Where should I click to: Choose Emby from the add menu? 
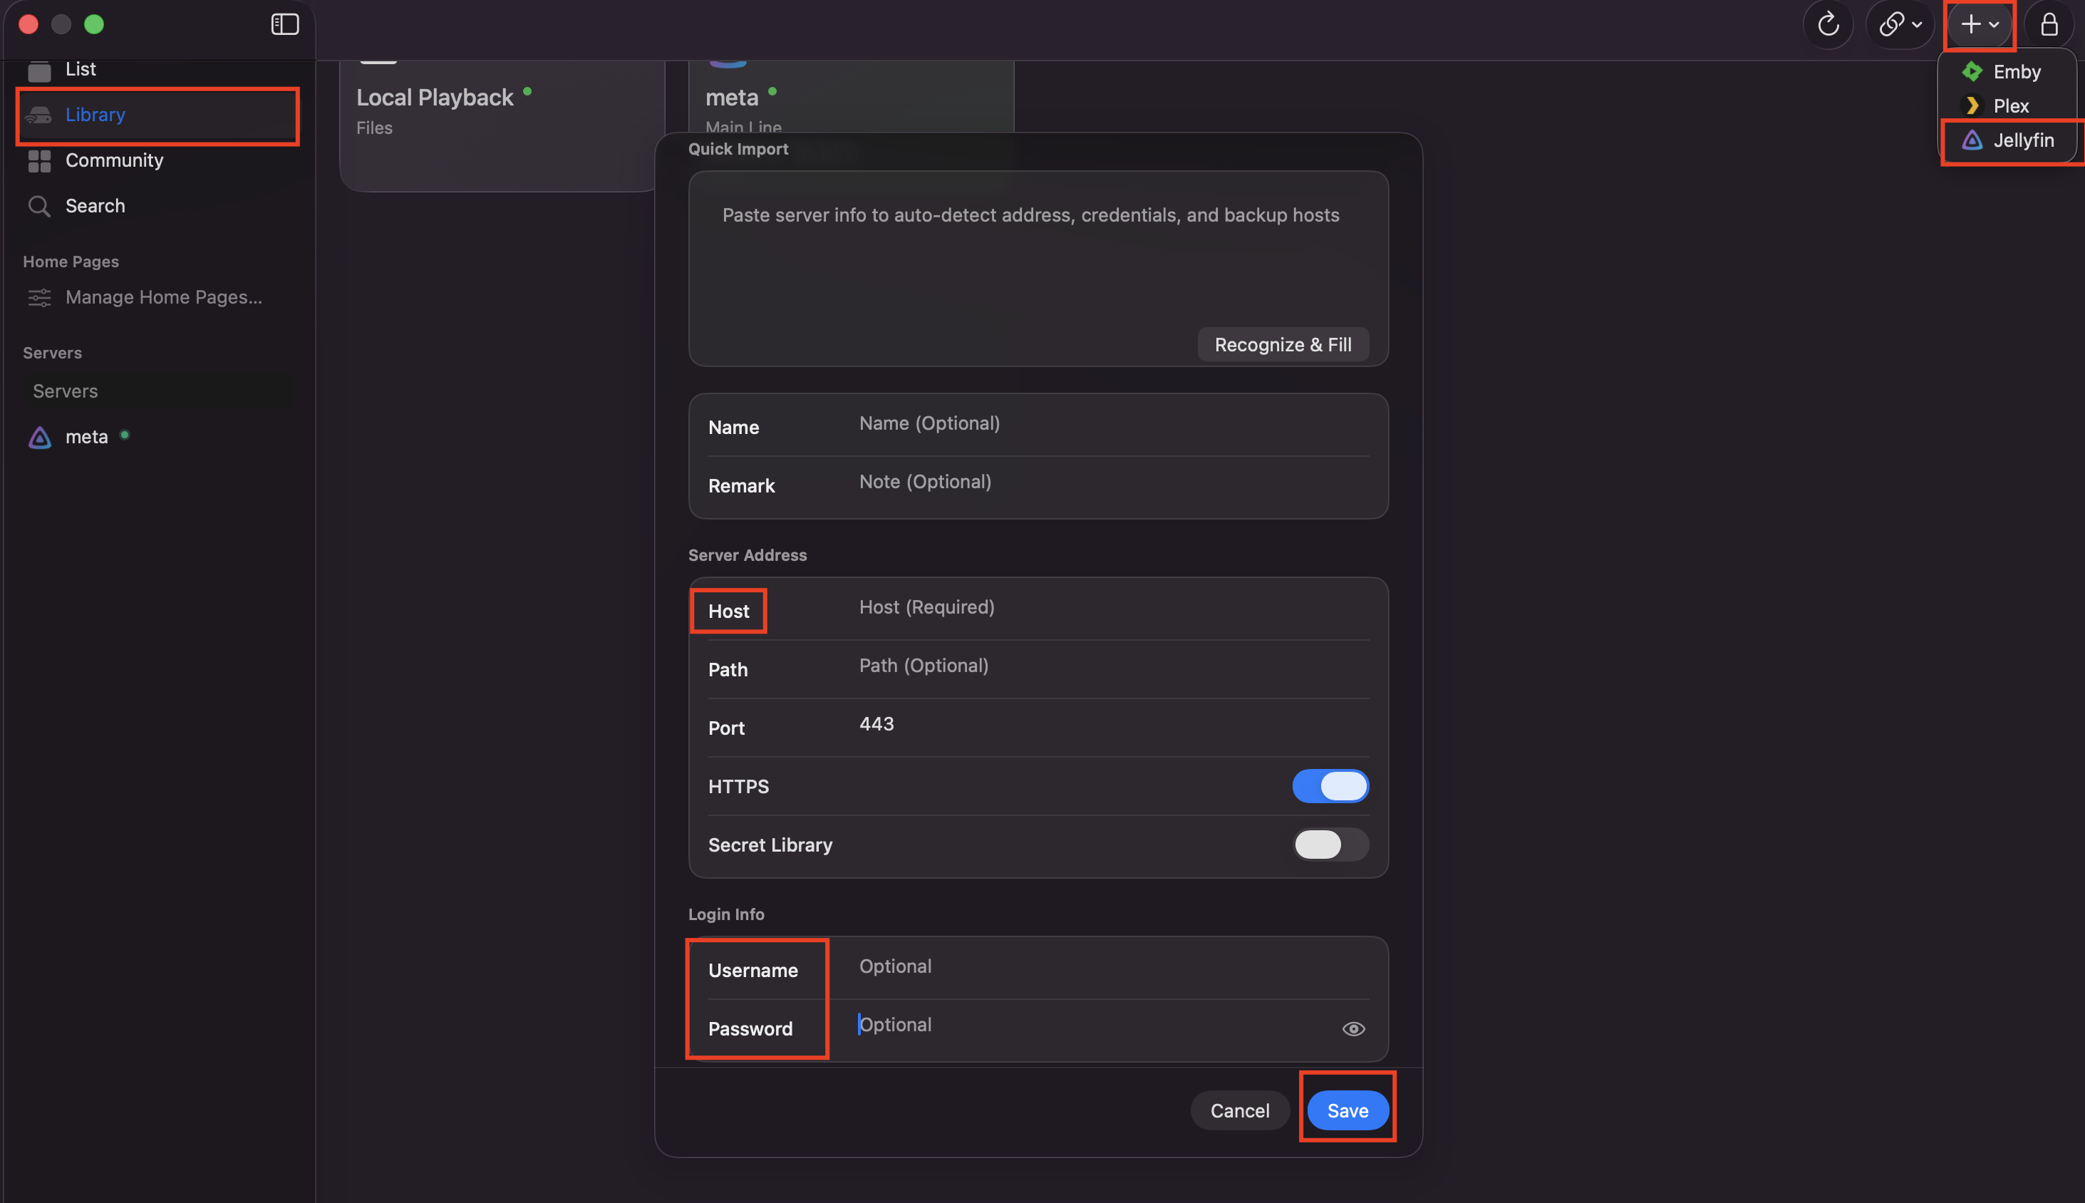point(2007,72)
